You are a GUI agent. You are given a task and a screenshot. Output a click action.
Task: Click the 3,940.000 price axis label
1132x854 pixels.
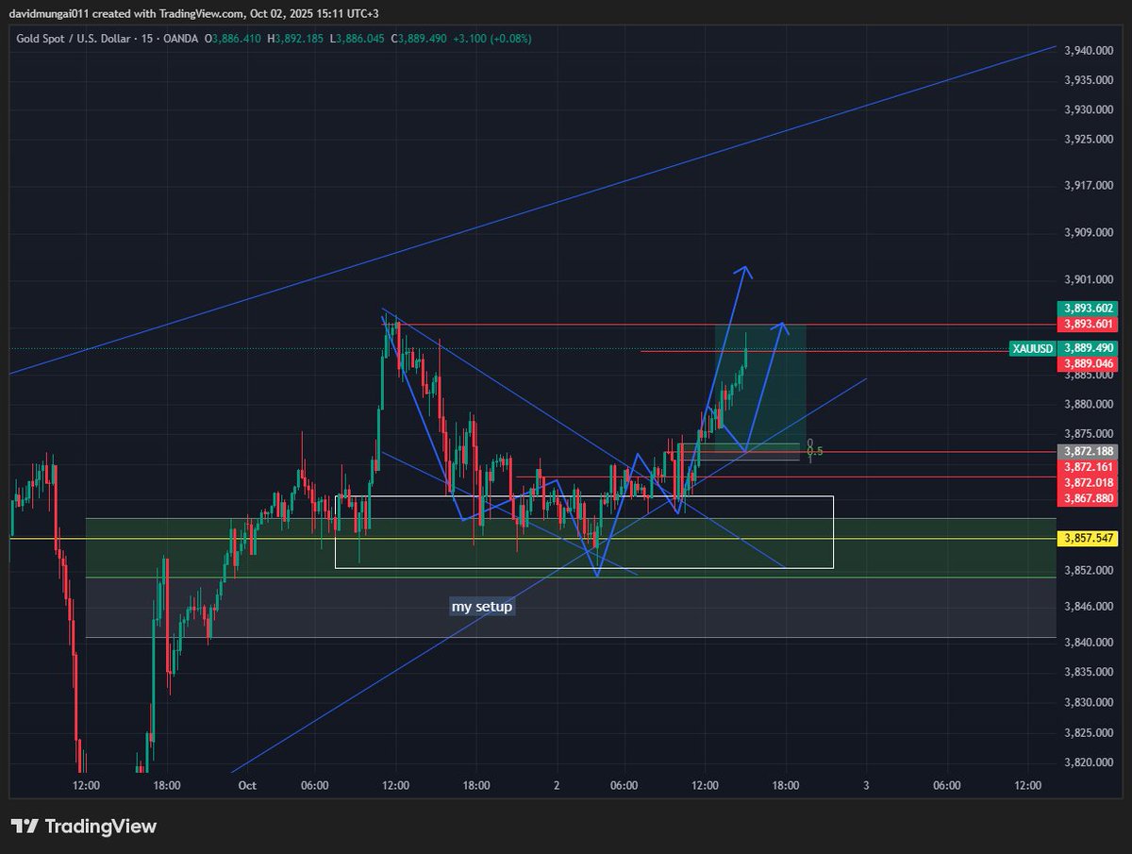[1089, 51]
